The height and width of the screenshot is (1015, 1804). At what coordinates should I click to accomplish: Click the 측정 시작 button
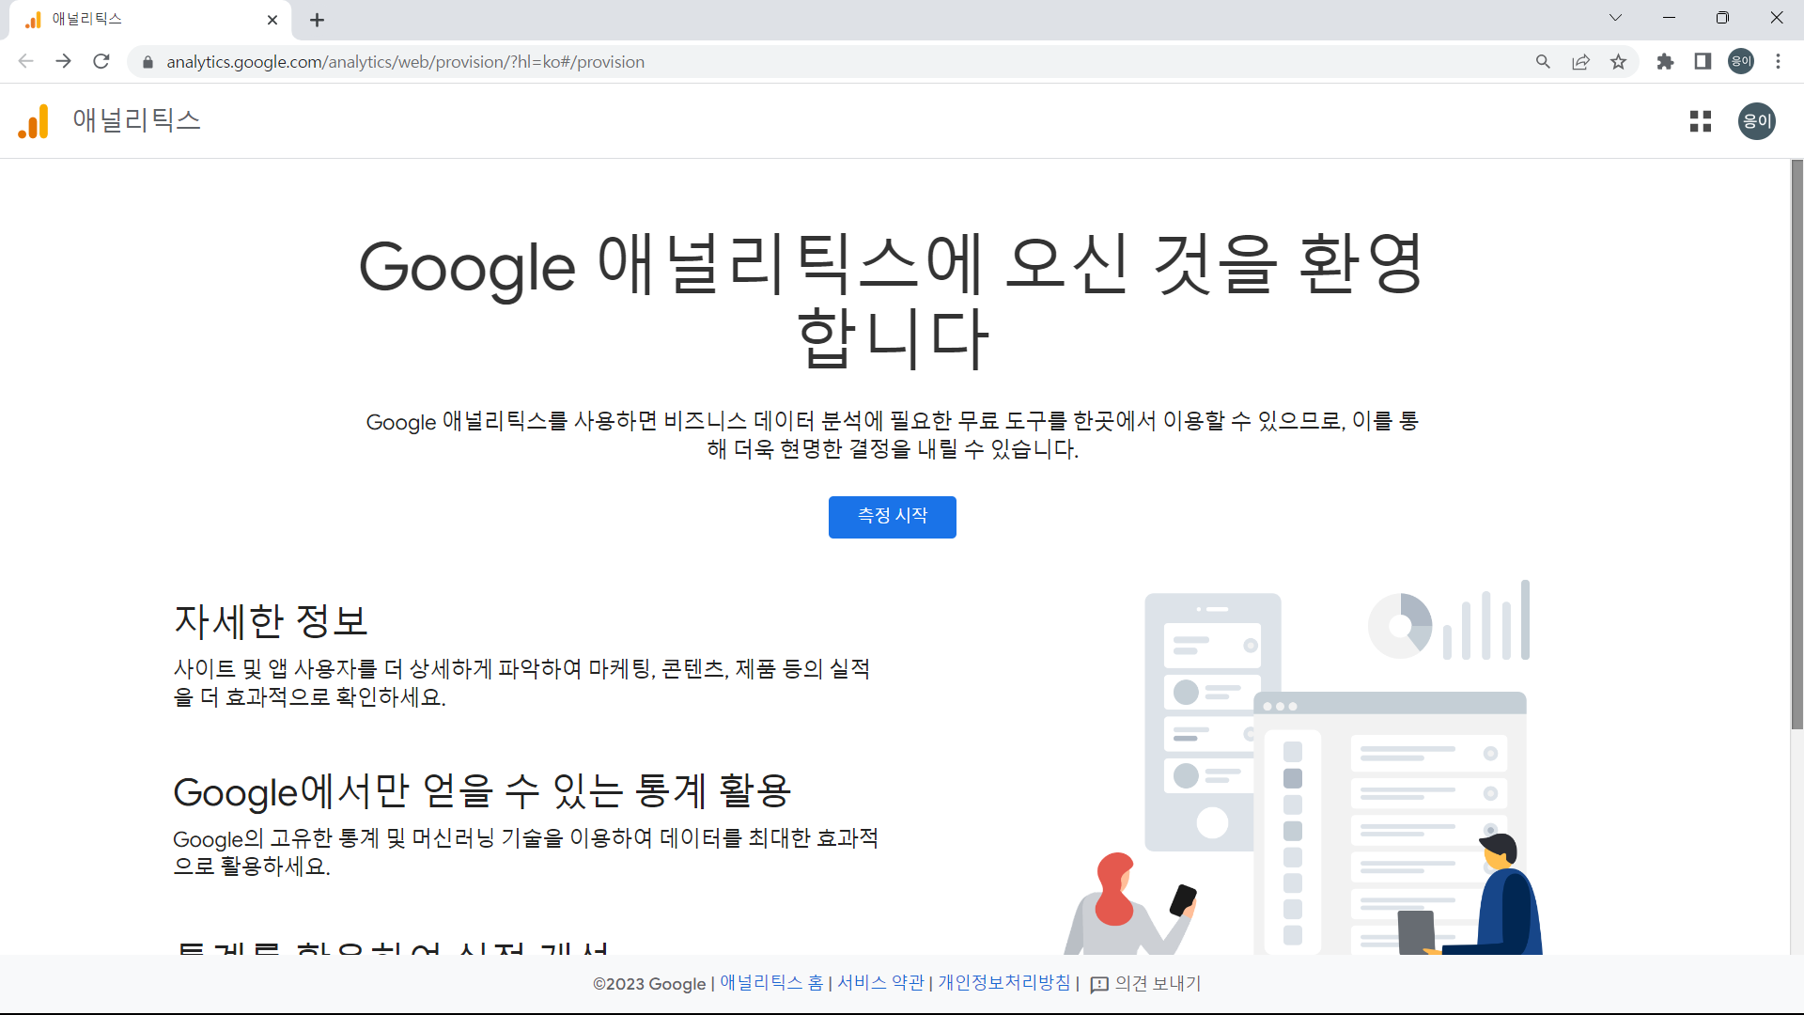point(892,517)
